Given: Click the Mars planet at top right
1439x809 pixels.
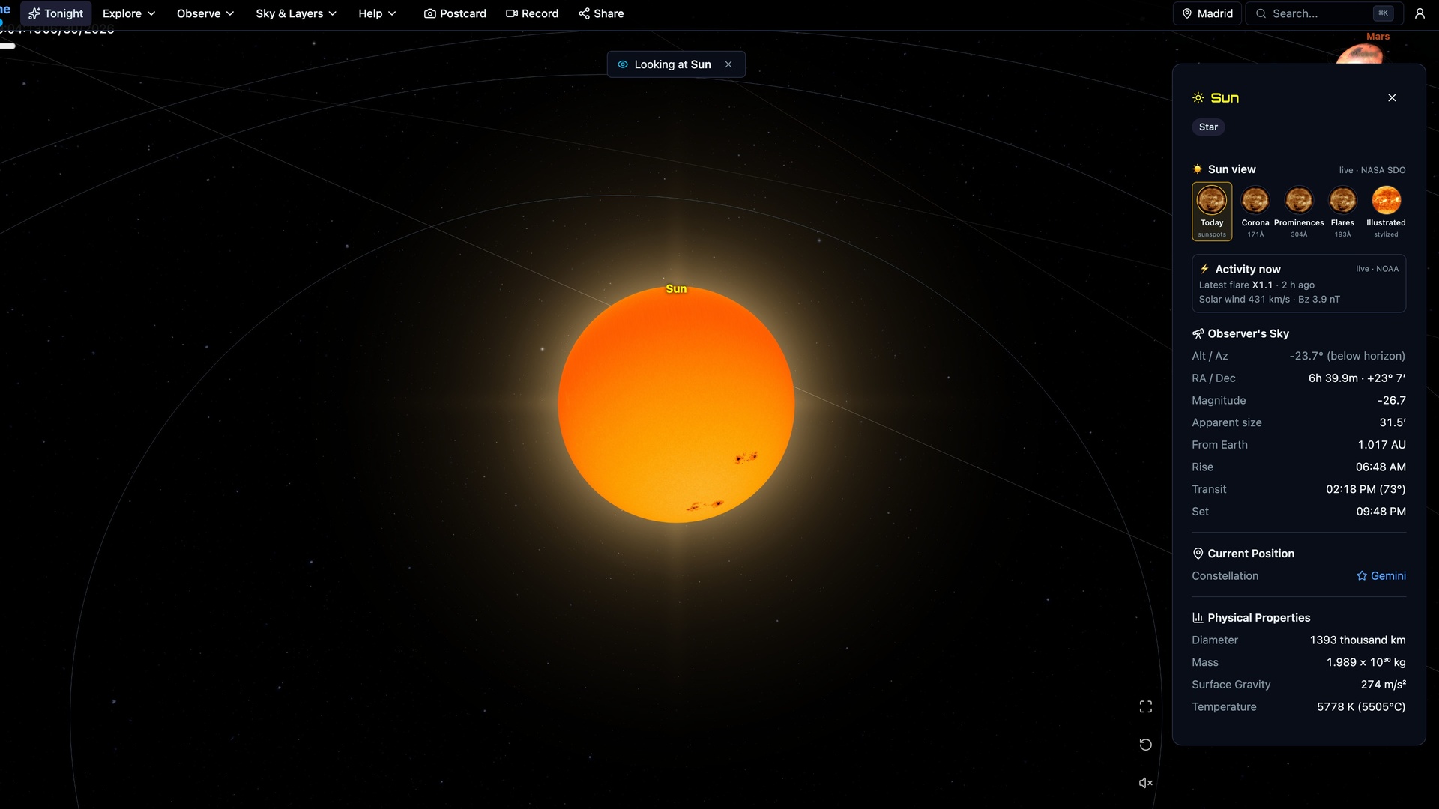Looking at the screenshot, I should point(1360,54).
